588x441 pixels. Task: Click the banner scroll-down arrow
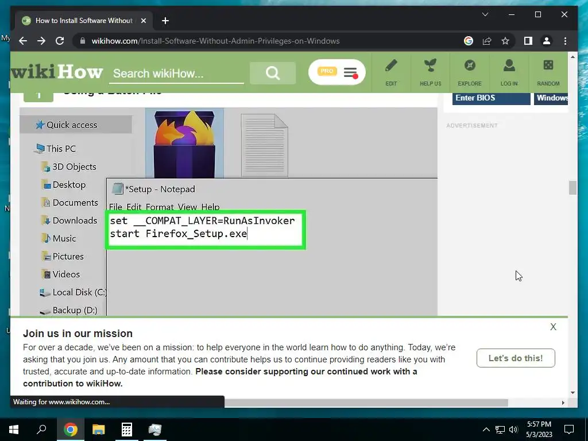572,393
